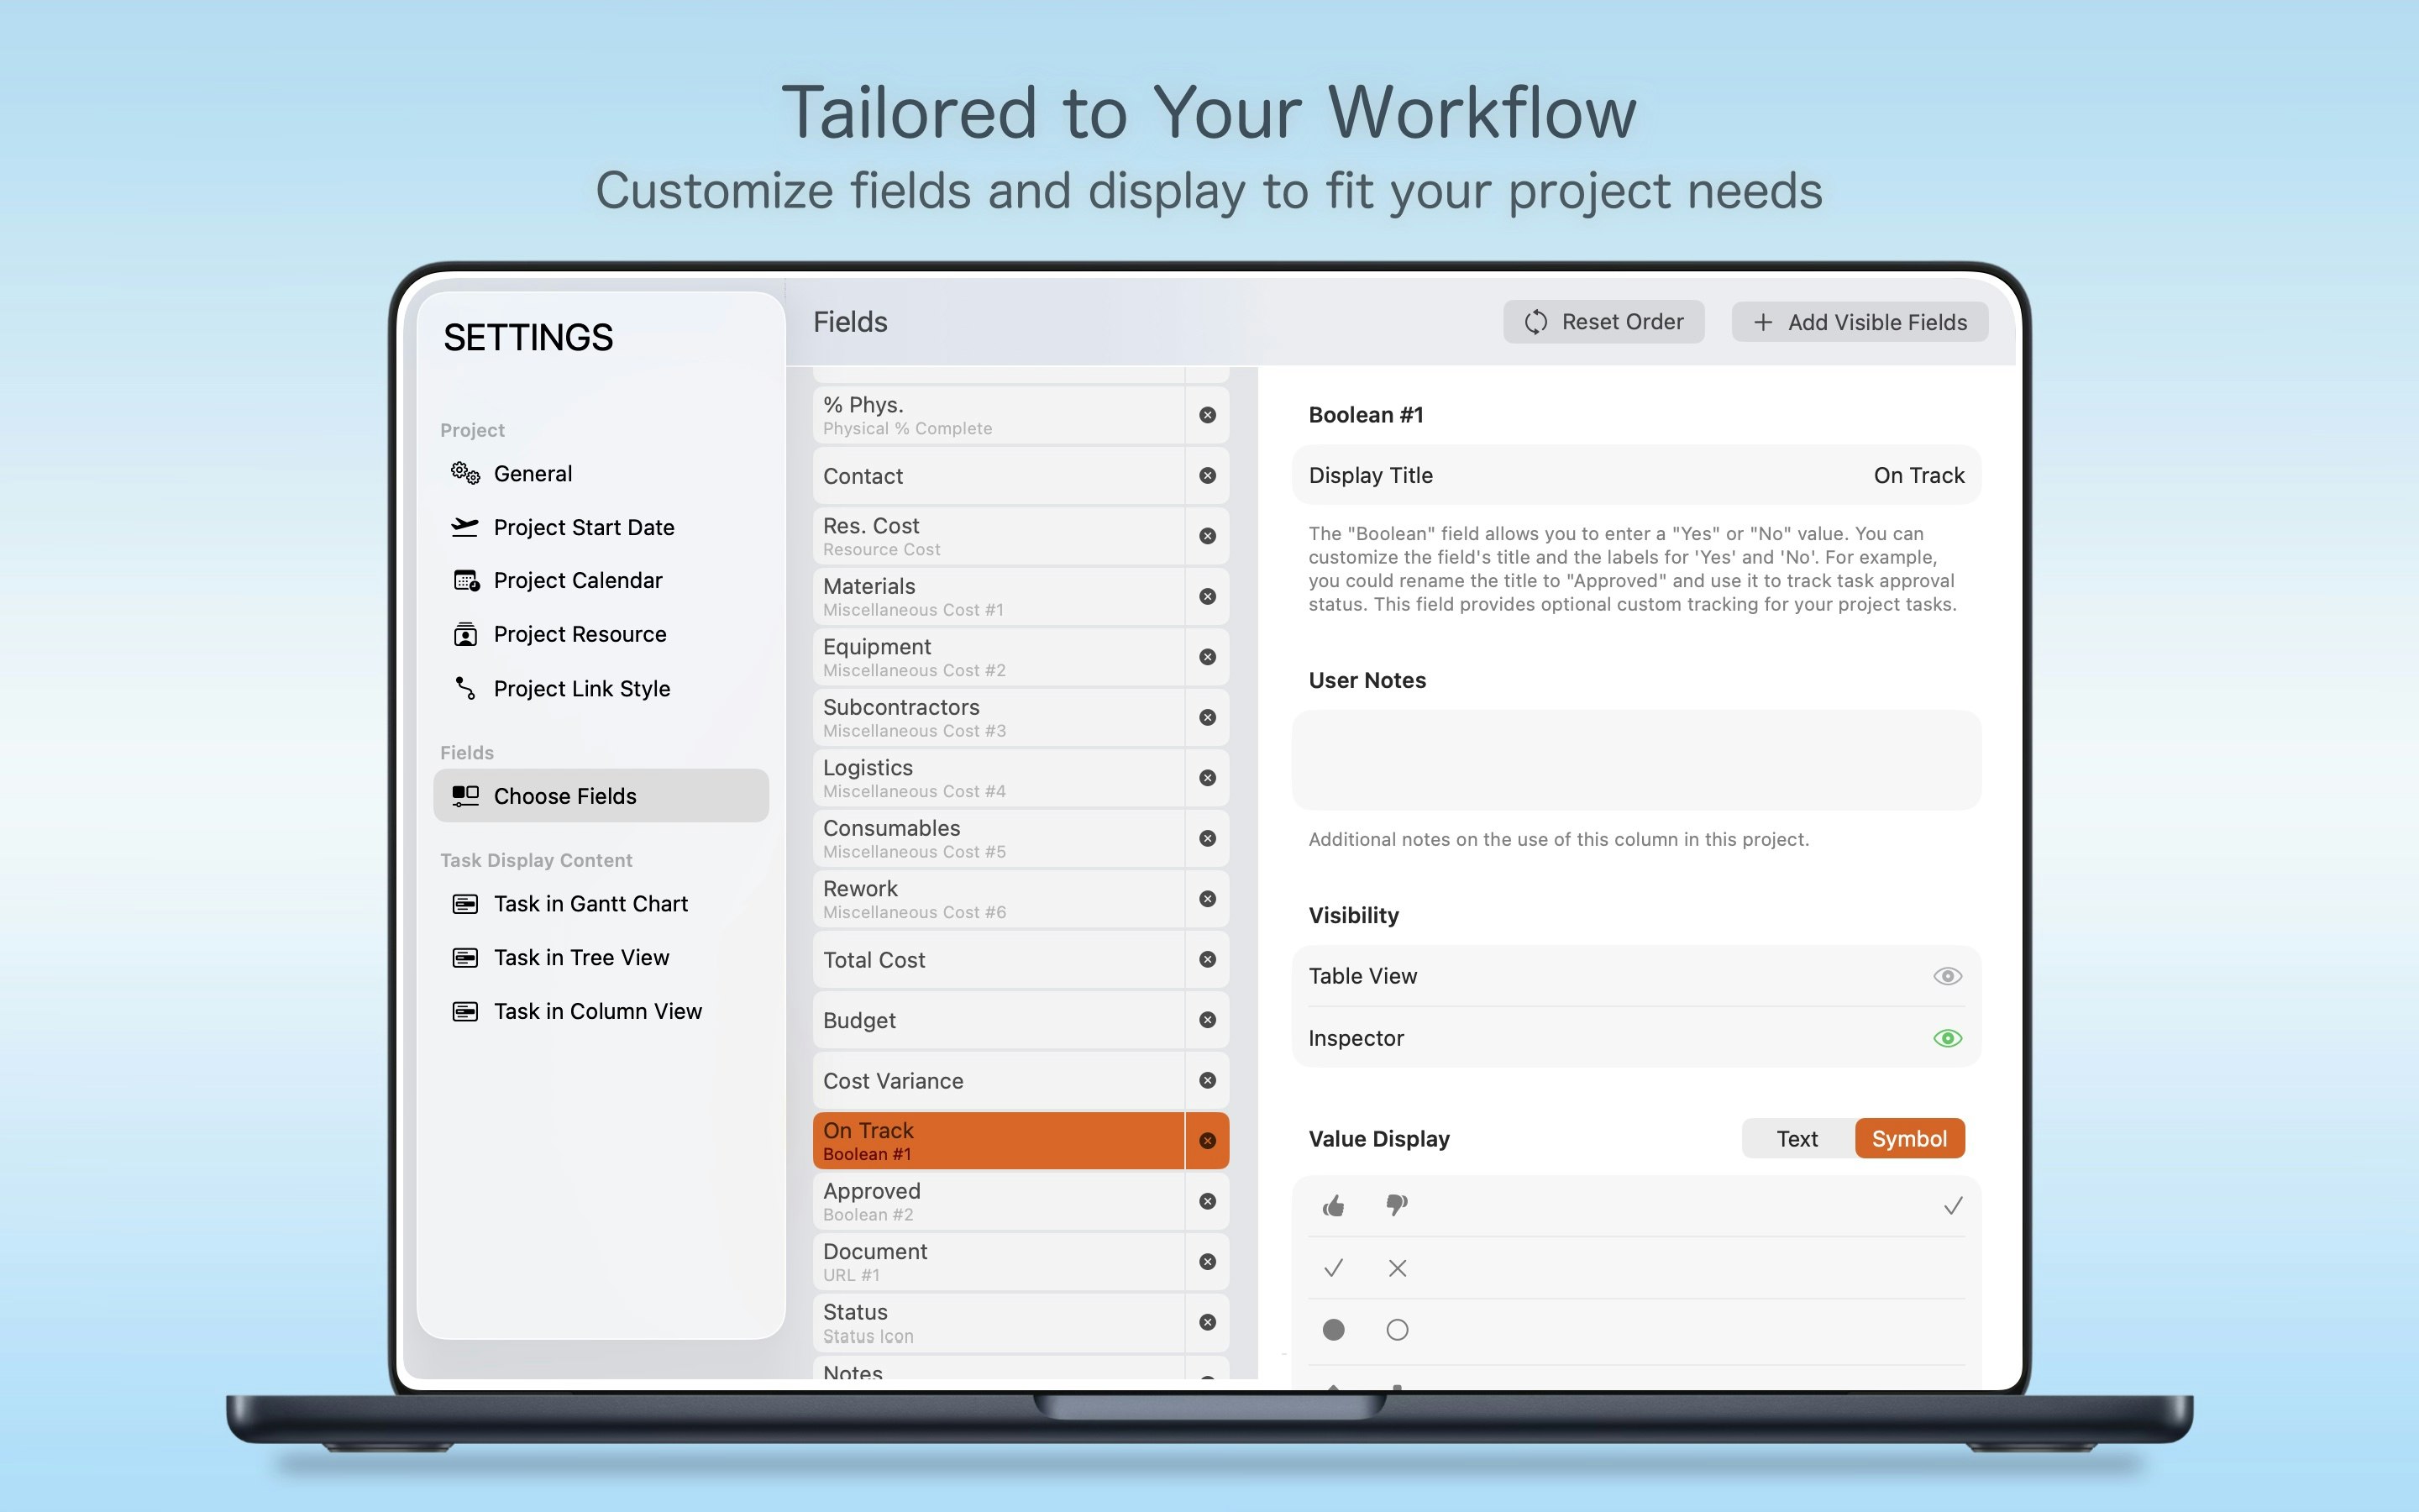Screen dimensions: 2419x1512
Task: Toggle Inspector visibility green eye
Action: tap(1946, 1038)
